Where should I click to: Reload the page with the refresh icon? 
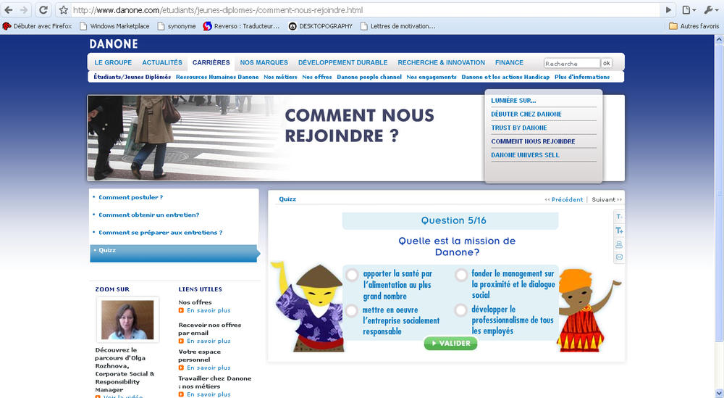43,9
